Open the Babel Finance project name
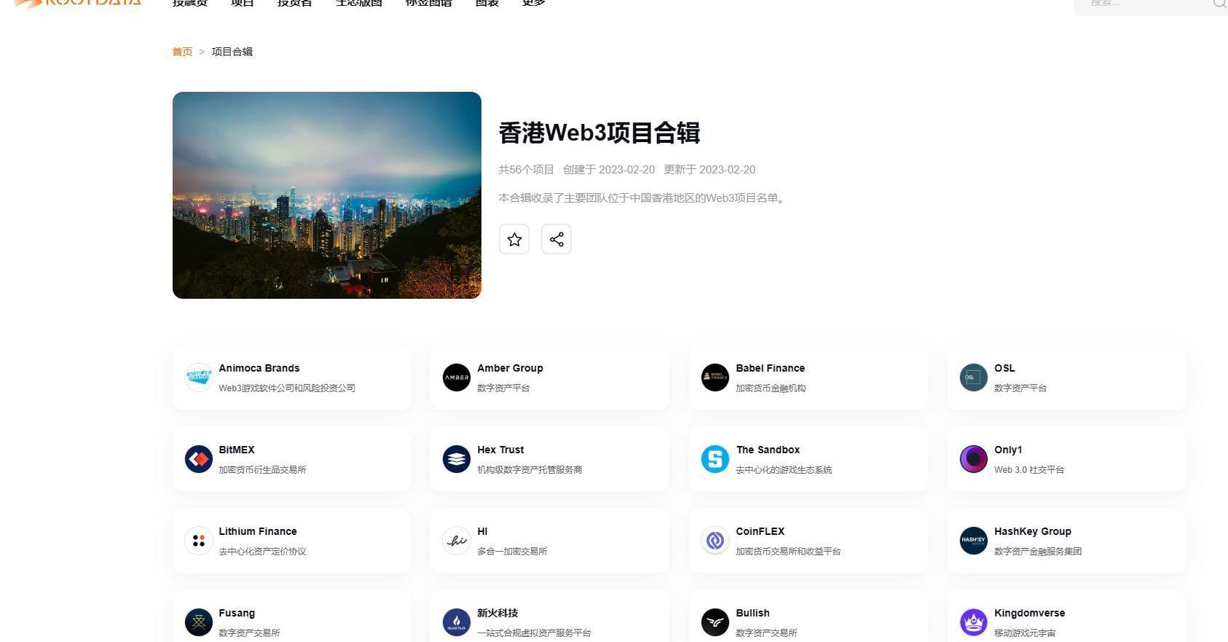 [770, 368]
